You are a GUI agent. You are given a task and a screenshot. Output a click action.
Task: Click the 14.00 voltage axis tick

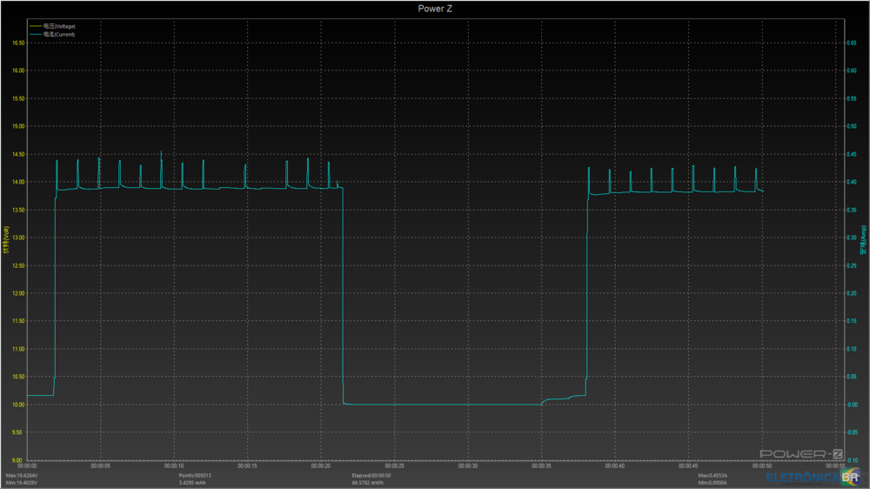point(18,182)
